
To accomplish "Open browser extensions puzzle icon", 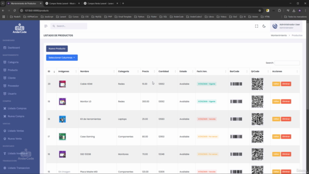I will click(x=280, y=11).
